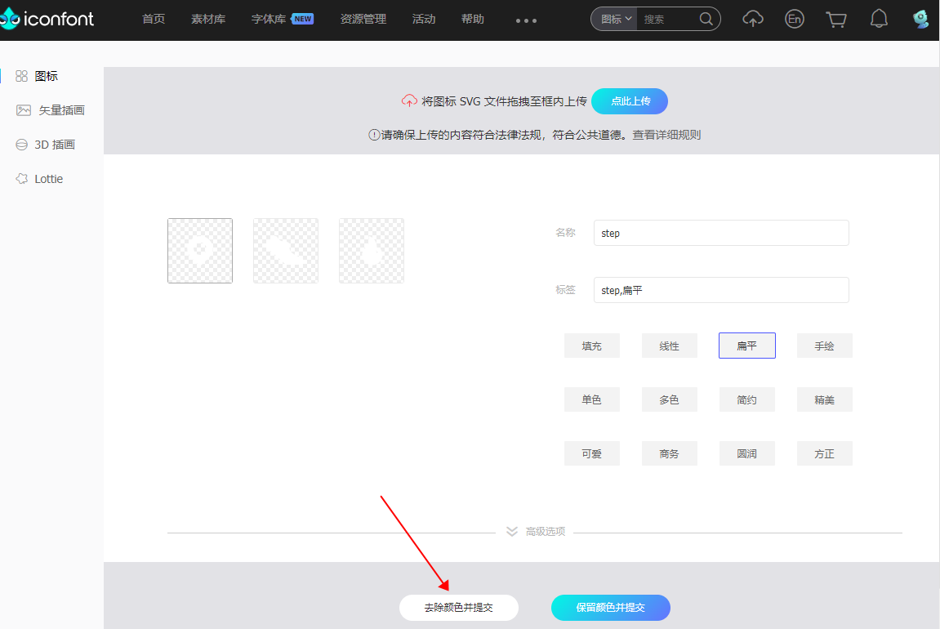The width and height of the screenshot is (940, 629).
Task: Click the 名称 input field
Action: pyautogui.click(x=721, y=234)
